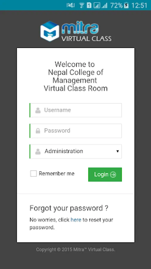Click the circled arrow icon on Login
The image size is (151, 269).
113,175
